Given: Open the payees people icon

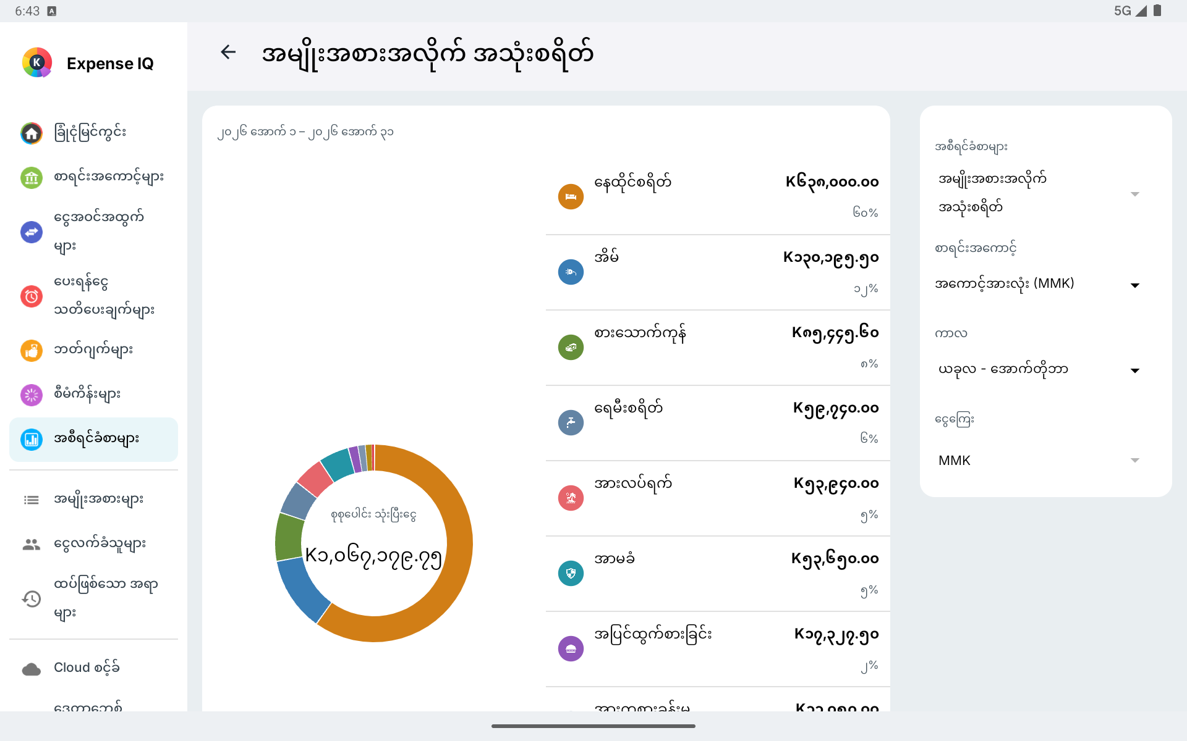Looking at the screenshot, I should pyautogui.click(x=32, y=544).
